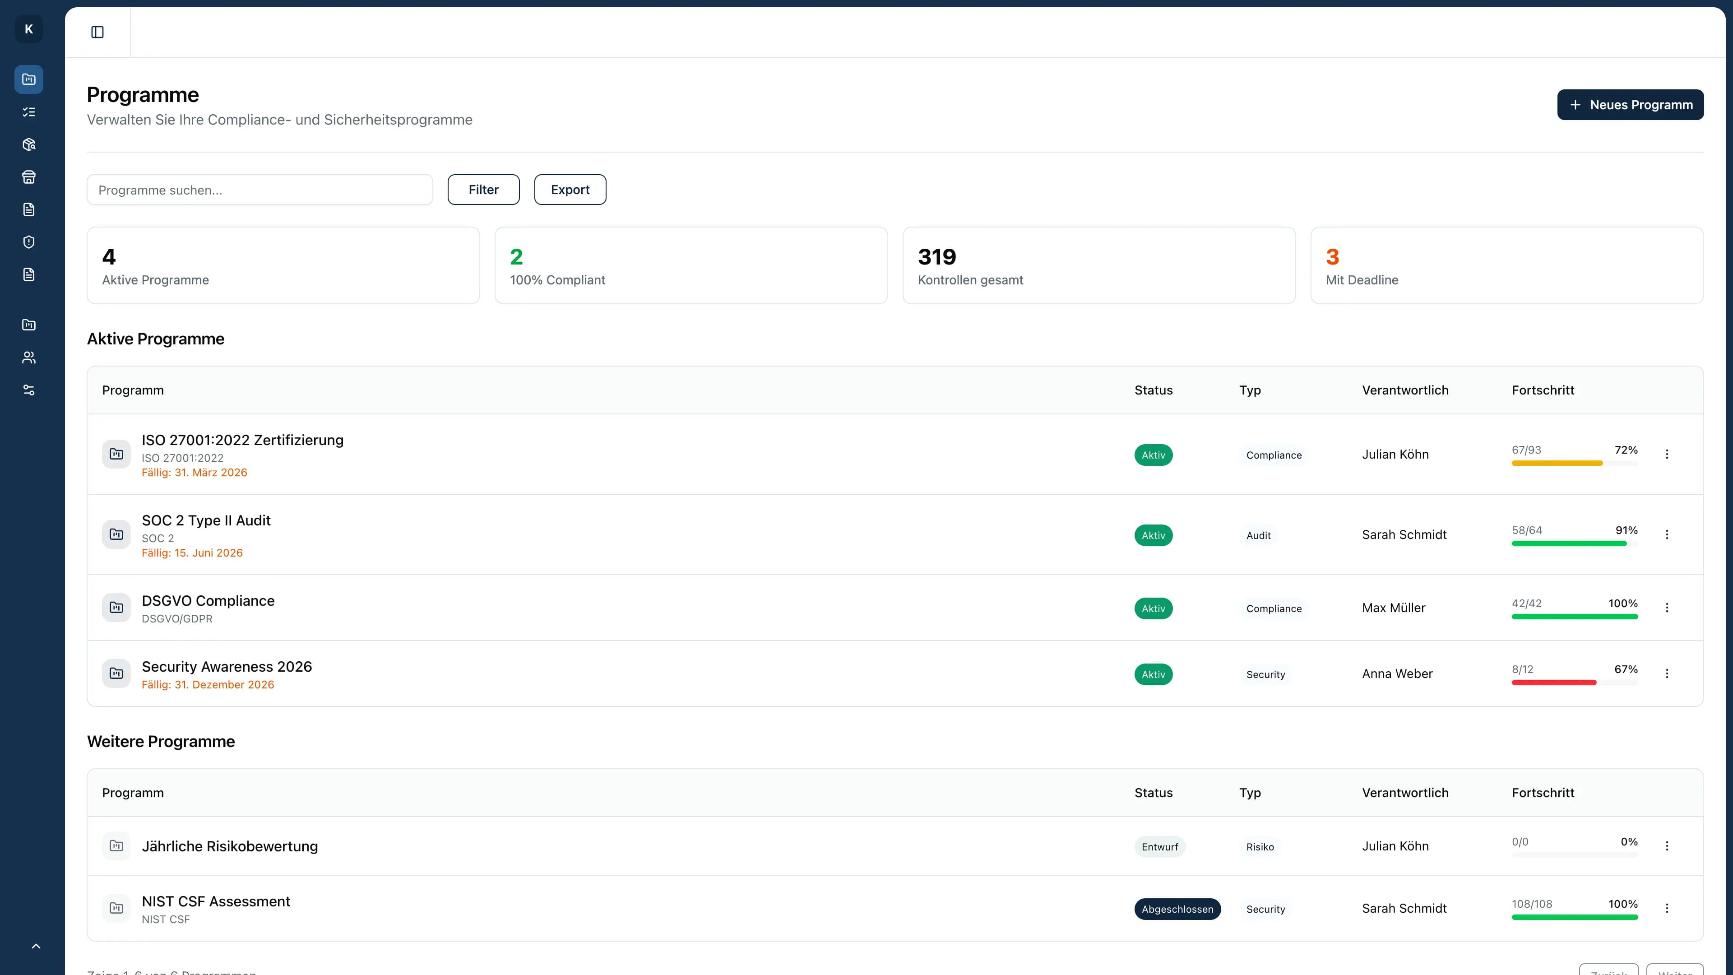Open the actions menu for NIST CSF Assessment
1733x975 pixels.
coord(1667,908)
